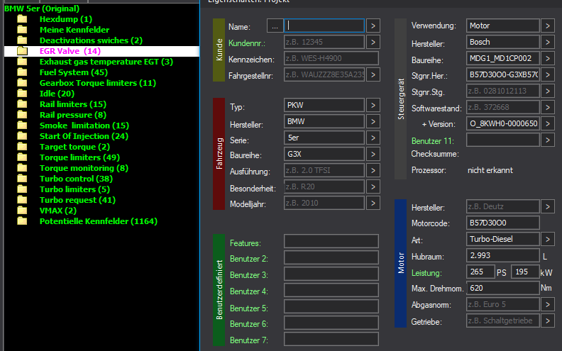
Task: Click the Turbo control folder icon
Action: pyautogui.click(x=22, y=179)
